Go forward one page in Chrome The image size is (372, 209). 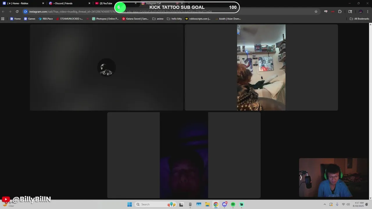(x=10, y=12)
